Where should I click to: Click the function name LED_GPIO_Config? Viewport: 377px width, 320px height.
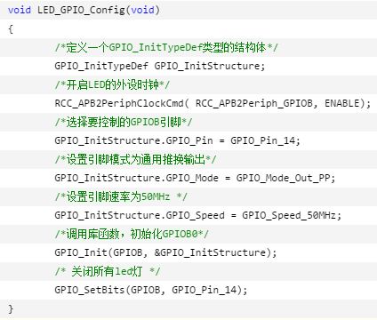coord(82,10)
